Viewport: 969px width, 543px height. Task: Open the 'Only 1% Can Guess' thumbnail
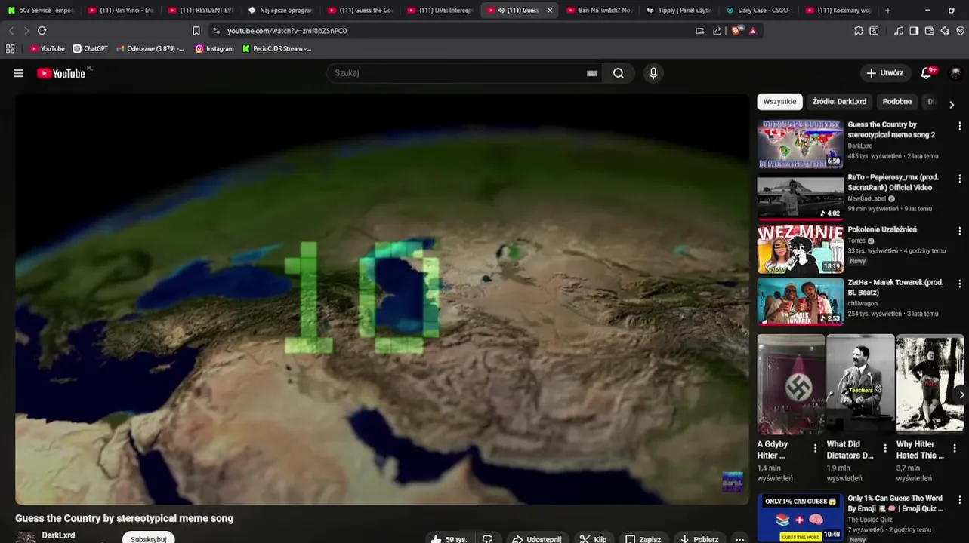point(800,517)
